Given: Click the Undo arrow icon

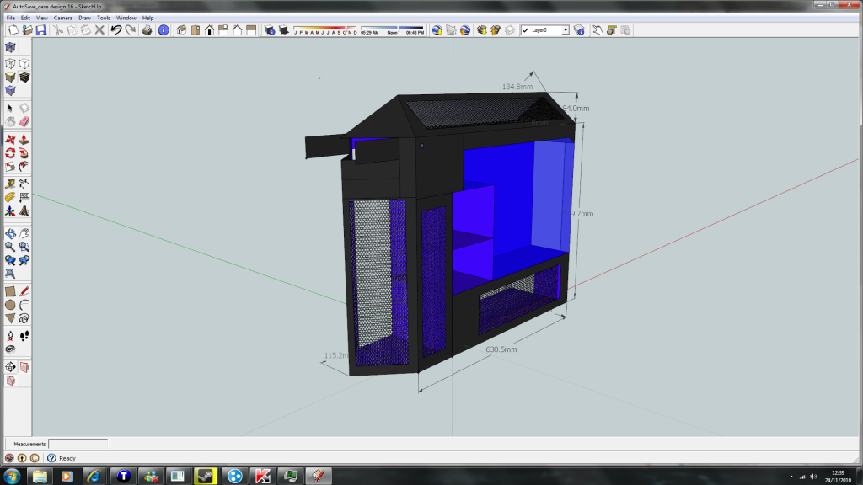Looking at the screenshot, I should 116,30.
